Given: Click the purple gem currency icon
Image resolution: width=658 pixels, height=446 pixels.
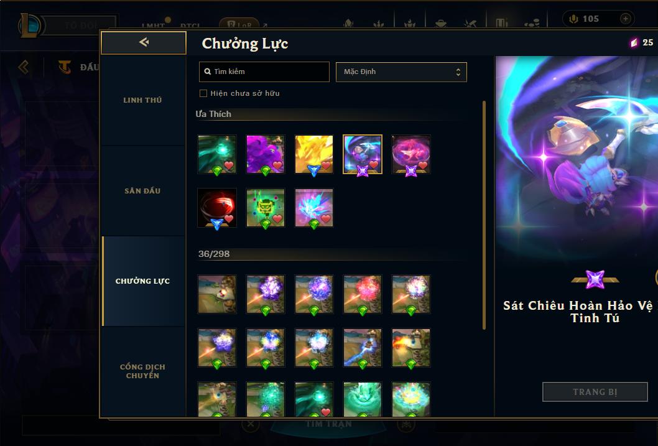Looking at the screenshot, I should point(634,42).
